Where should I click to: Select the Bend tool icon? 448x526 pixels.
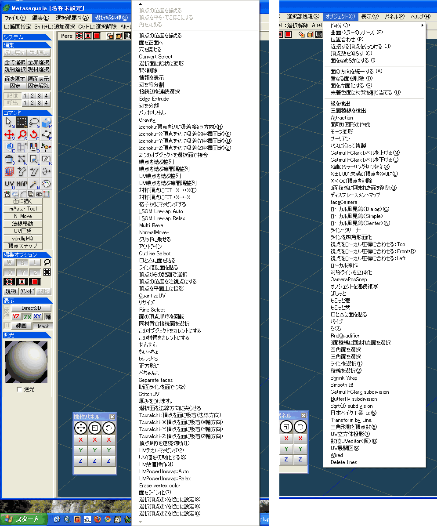[22, 172]
